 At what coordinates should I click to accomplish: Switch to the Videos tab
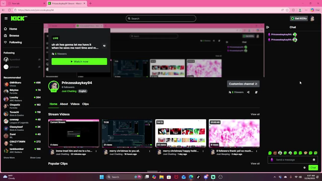tap(75, 104)
